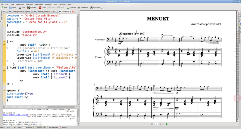This screenshot has width=241, height=129.
Task: Follow the Adeste_fideles-2.11.ly:27:76 log link
Action: pos(16,115)
